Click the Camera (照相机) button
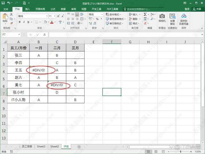This screenshot has height=154, width=205. 162,18
